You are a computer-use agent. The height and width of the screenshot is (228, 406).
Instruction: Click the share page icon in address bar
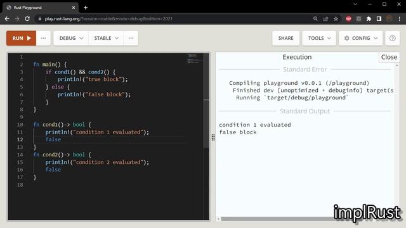click(325, 18)
